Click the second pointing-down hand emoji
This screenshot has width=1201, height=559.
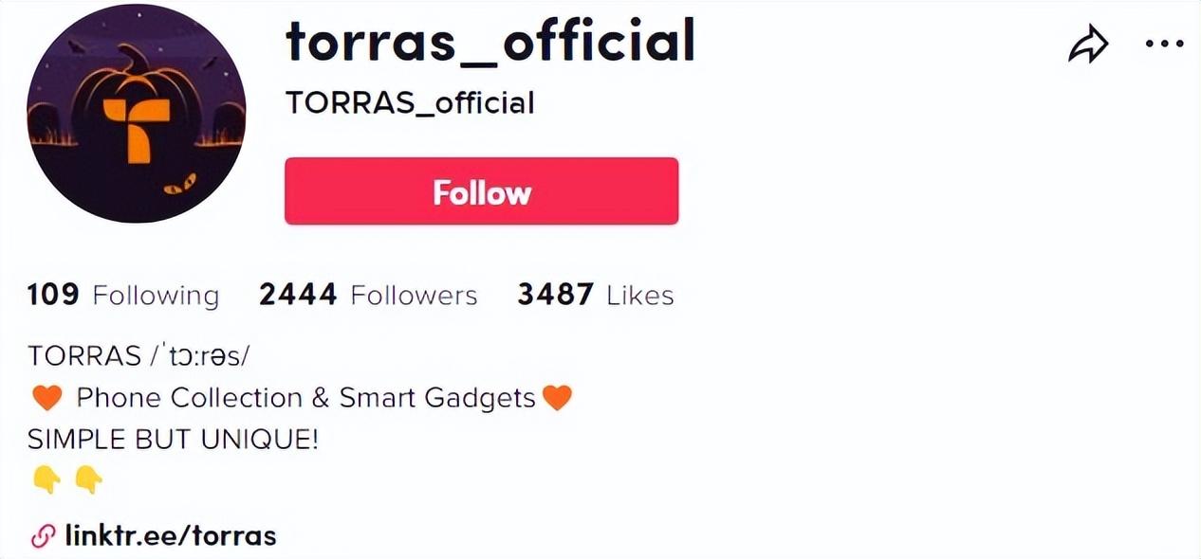coord(88,480)
